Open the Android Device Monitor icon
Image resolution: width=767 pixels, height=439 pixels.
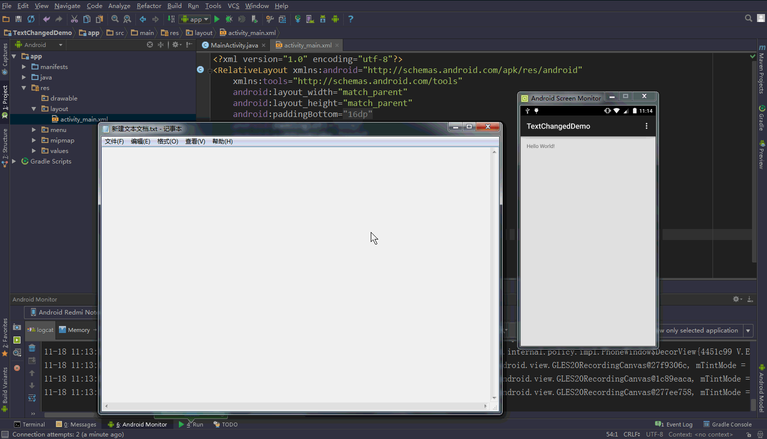[335, 19]
